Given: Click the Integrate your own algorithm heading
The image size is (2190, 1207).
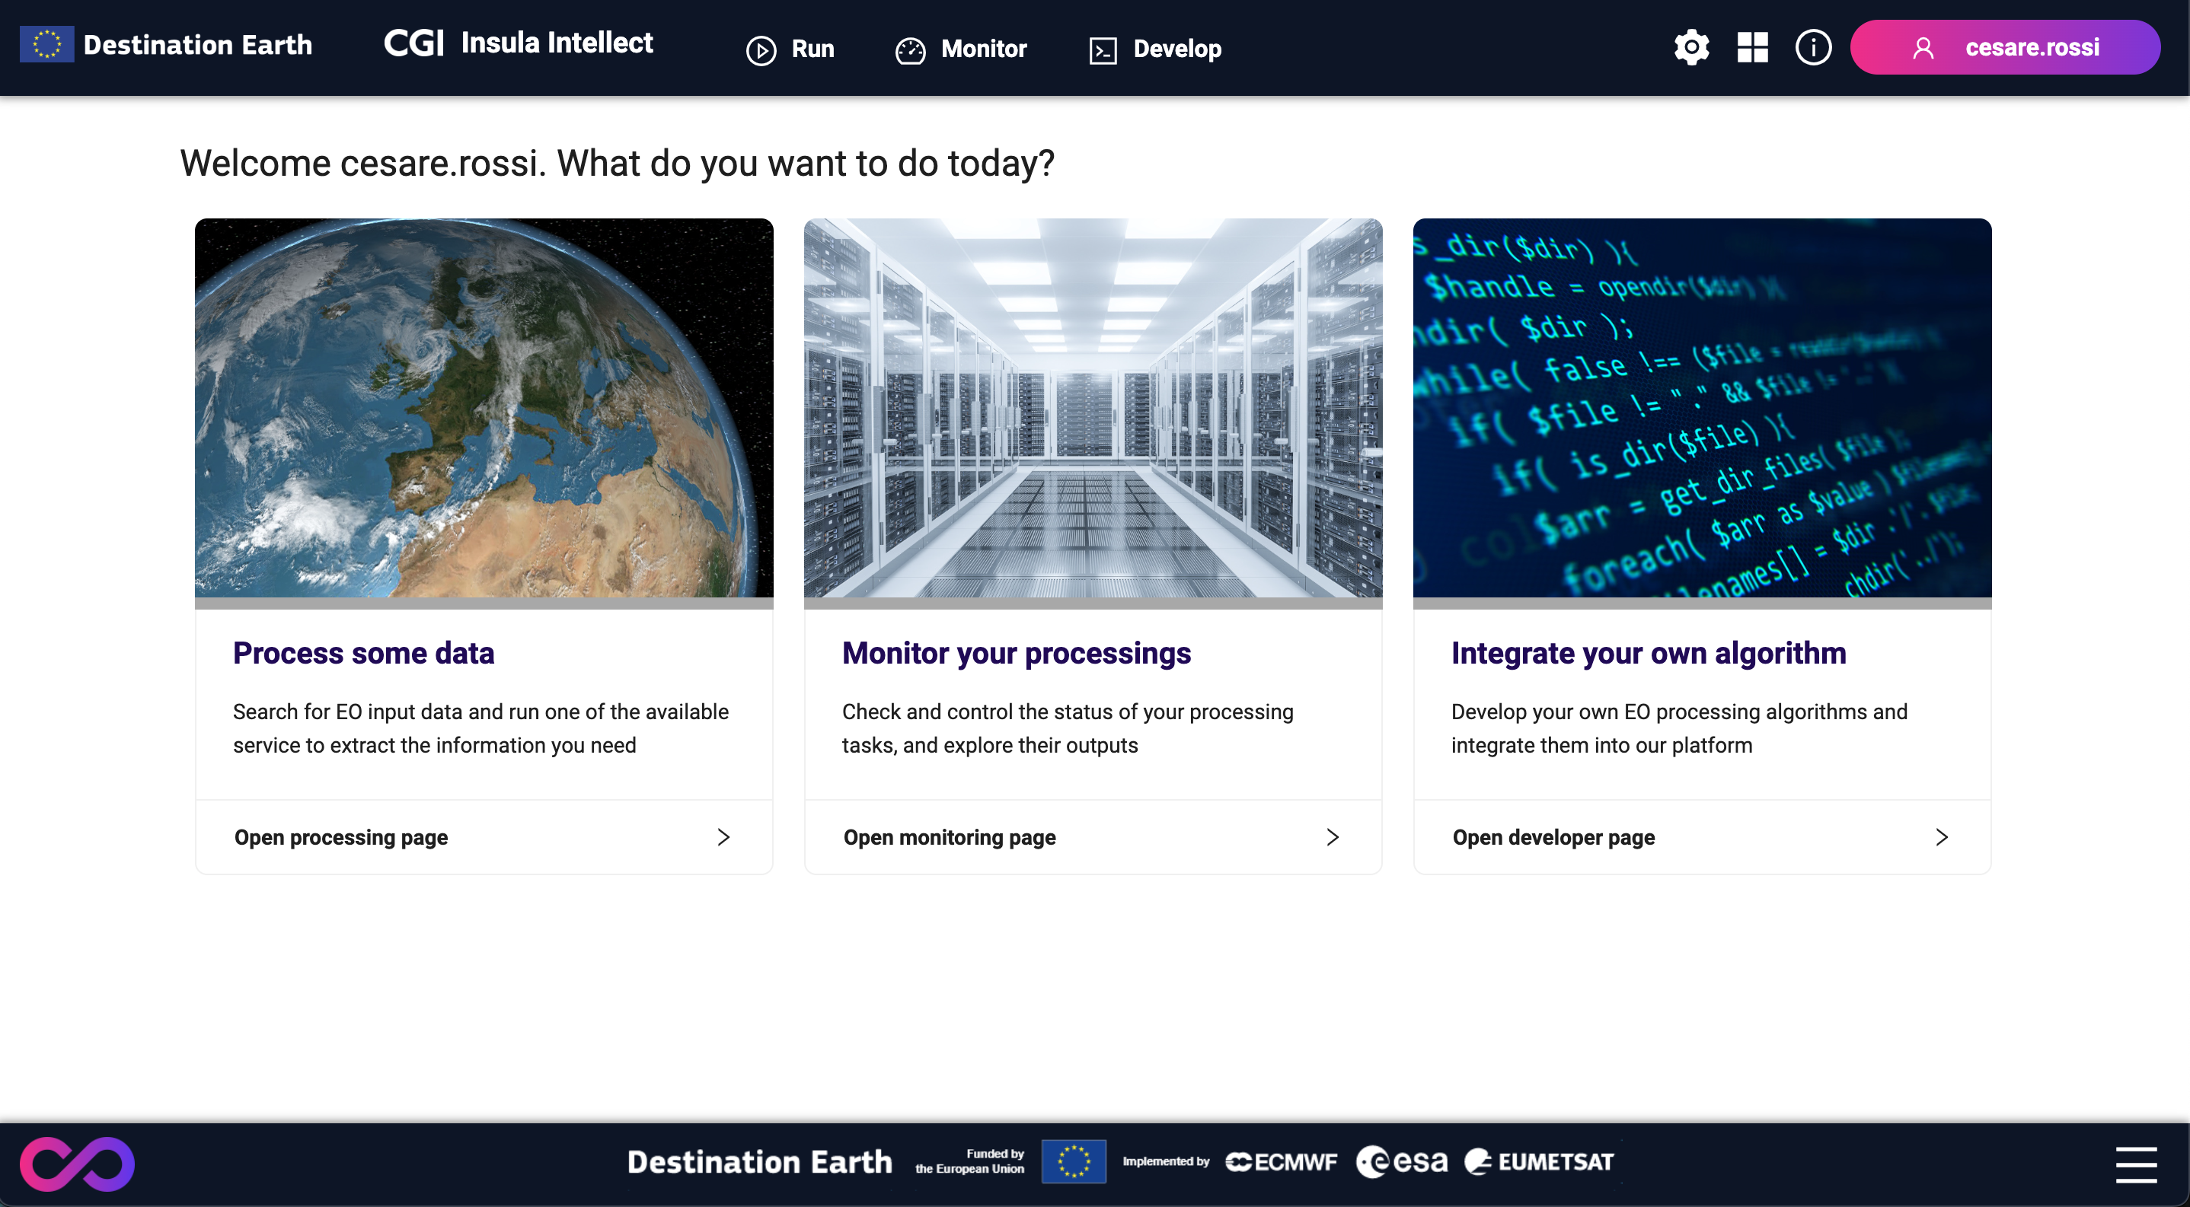Looking at the screenshot, I should coord(1649,652).
